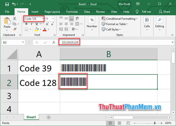
Task: Toggle Italic formatting
Action: 31,24
